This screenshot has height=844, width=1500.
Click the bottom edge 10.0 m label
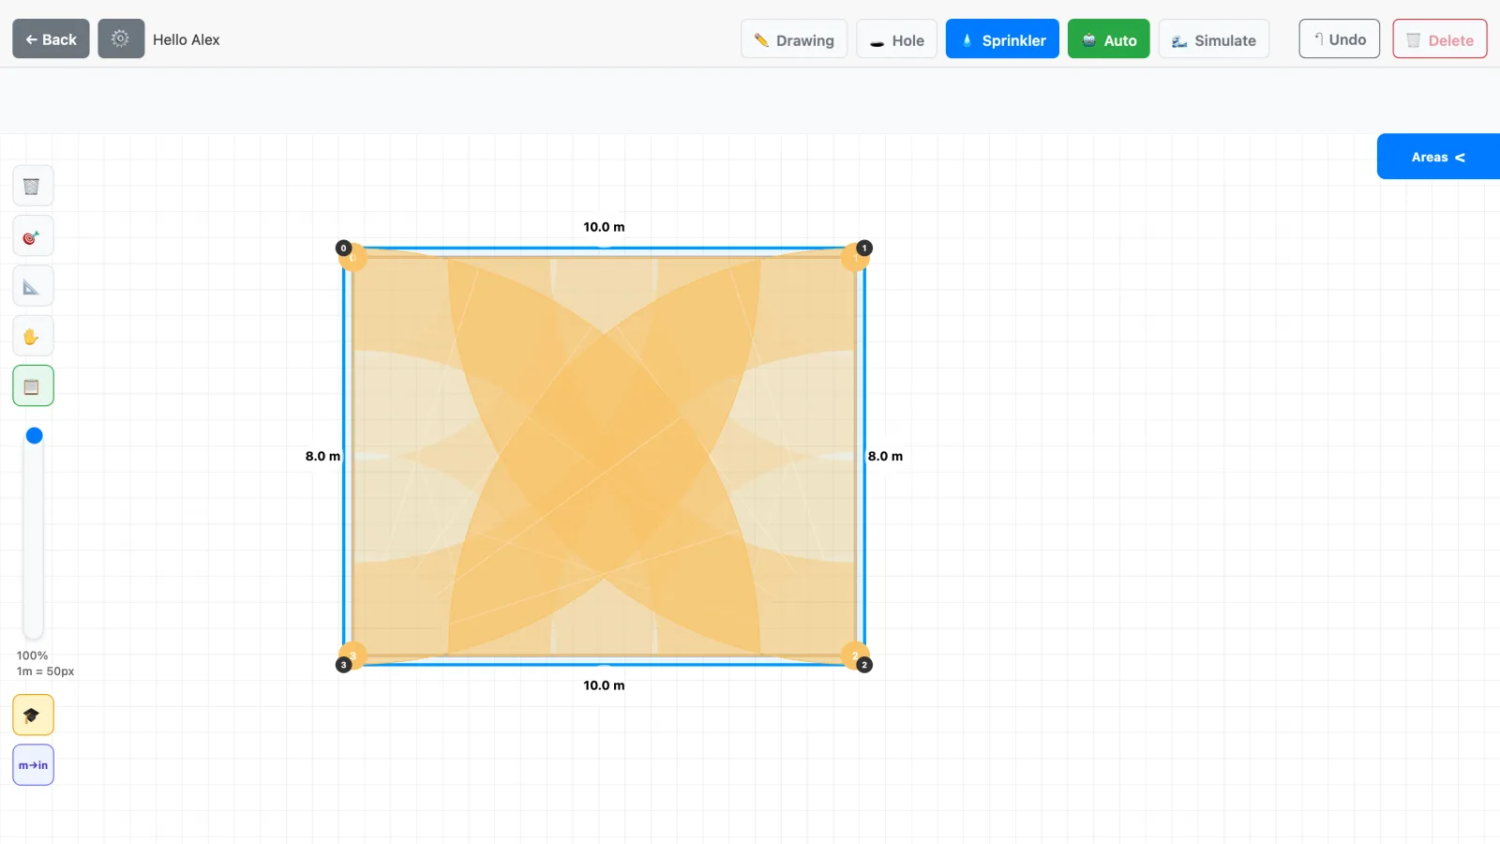[x=604, y=686]
